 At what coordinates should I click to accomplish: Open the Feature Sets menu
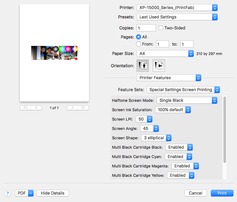coord(183,90)
